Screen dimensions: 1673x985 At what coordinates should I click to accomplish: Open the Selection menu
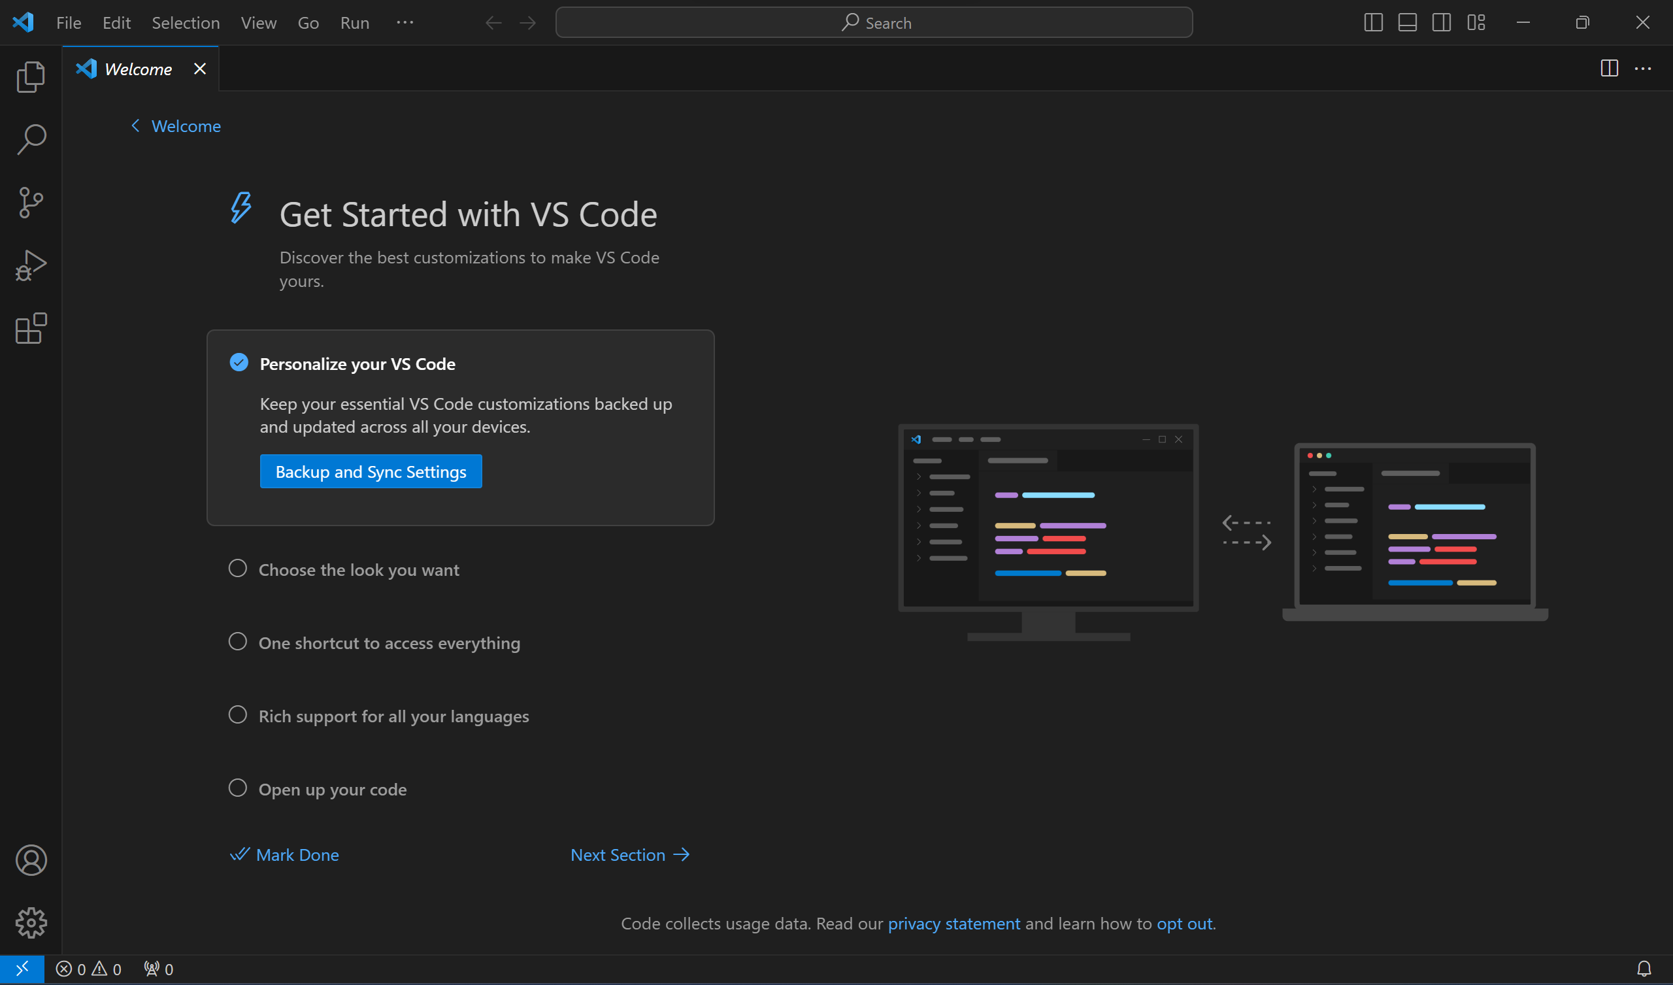click(186, 24)
